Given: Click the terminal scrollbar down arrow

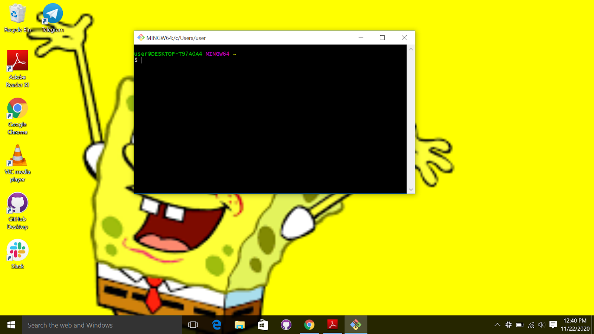Looking at the screenshot, I should [x=411, y=190].
